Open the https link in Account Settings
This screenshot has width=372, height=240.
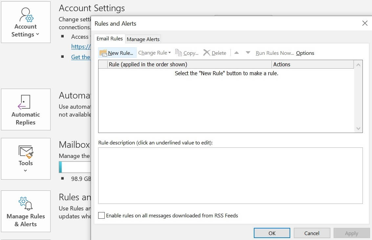click(x=81, y=47)
